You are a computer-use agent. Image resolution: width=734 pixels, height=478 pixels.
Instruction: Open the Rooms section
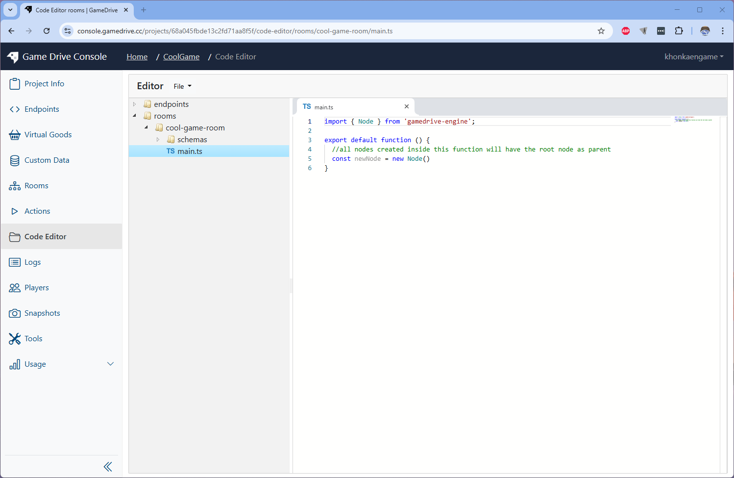tap(36, 185)
